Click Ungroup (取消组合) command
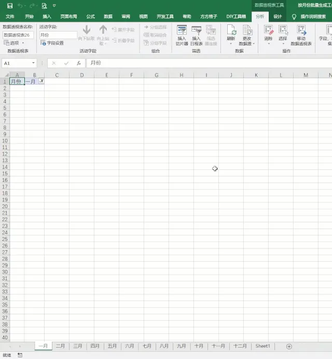The image size is (332, 359). coord(155,35)
